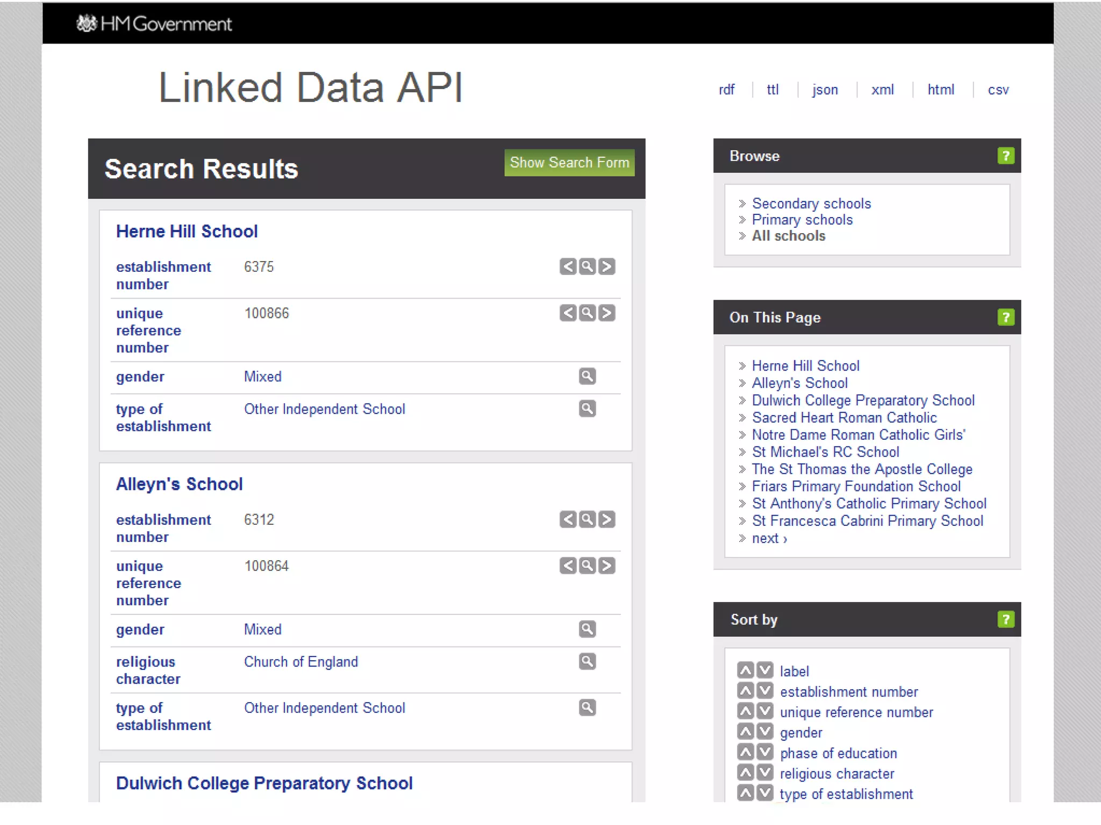The width and height of the screenshot is (1101, 825).
Task: Jump to St Michael's RC School entry
Action: point(825,452)
